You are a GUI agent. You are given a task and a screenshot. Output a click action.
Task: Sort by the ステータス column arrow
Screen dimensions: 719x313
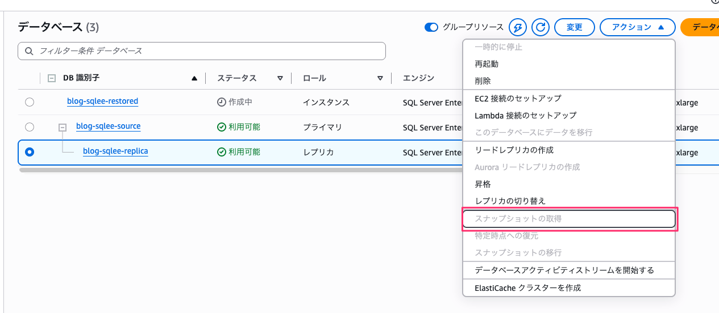tap(280, 78)
